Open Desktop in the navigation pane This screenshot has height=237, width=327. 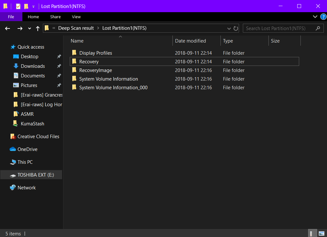30,57
